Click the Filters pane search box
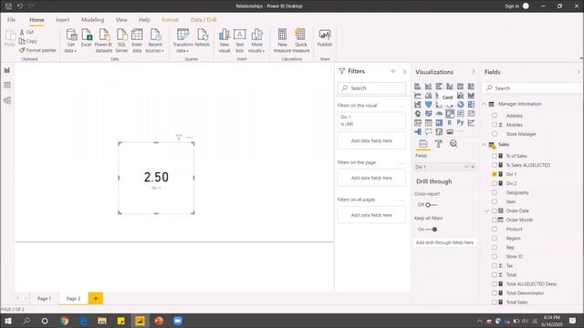Viewport: 584px width, 328px height. pos(371,88)
